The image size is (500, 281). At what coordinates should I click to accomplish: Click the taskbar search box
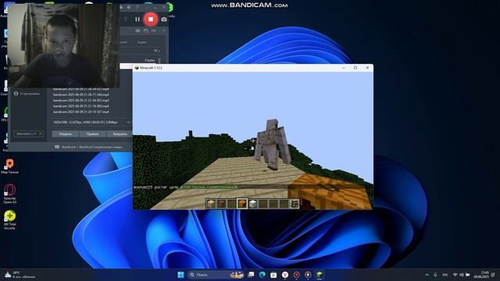coord(216,275)
